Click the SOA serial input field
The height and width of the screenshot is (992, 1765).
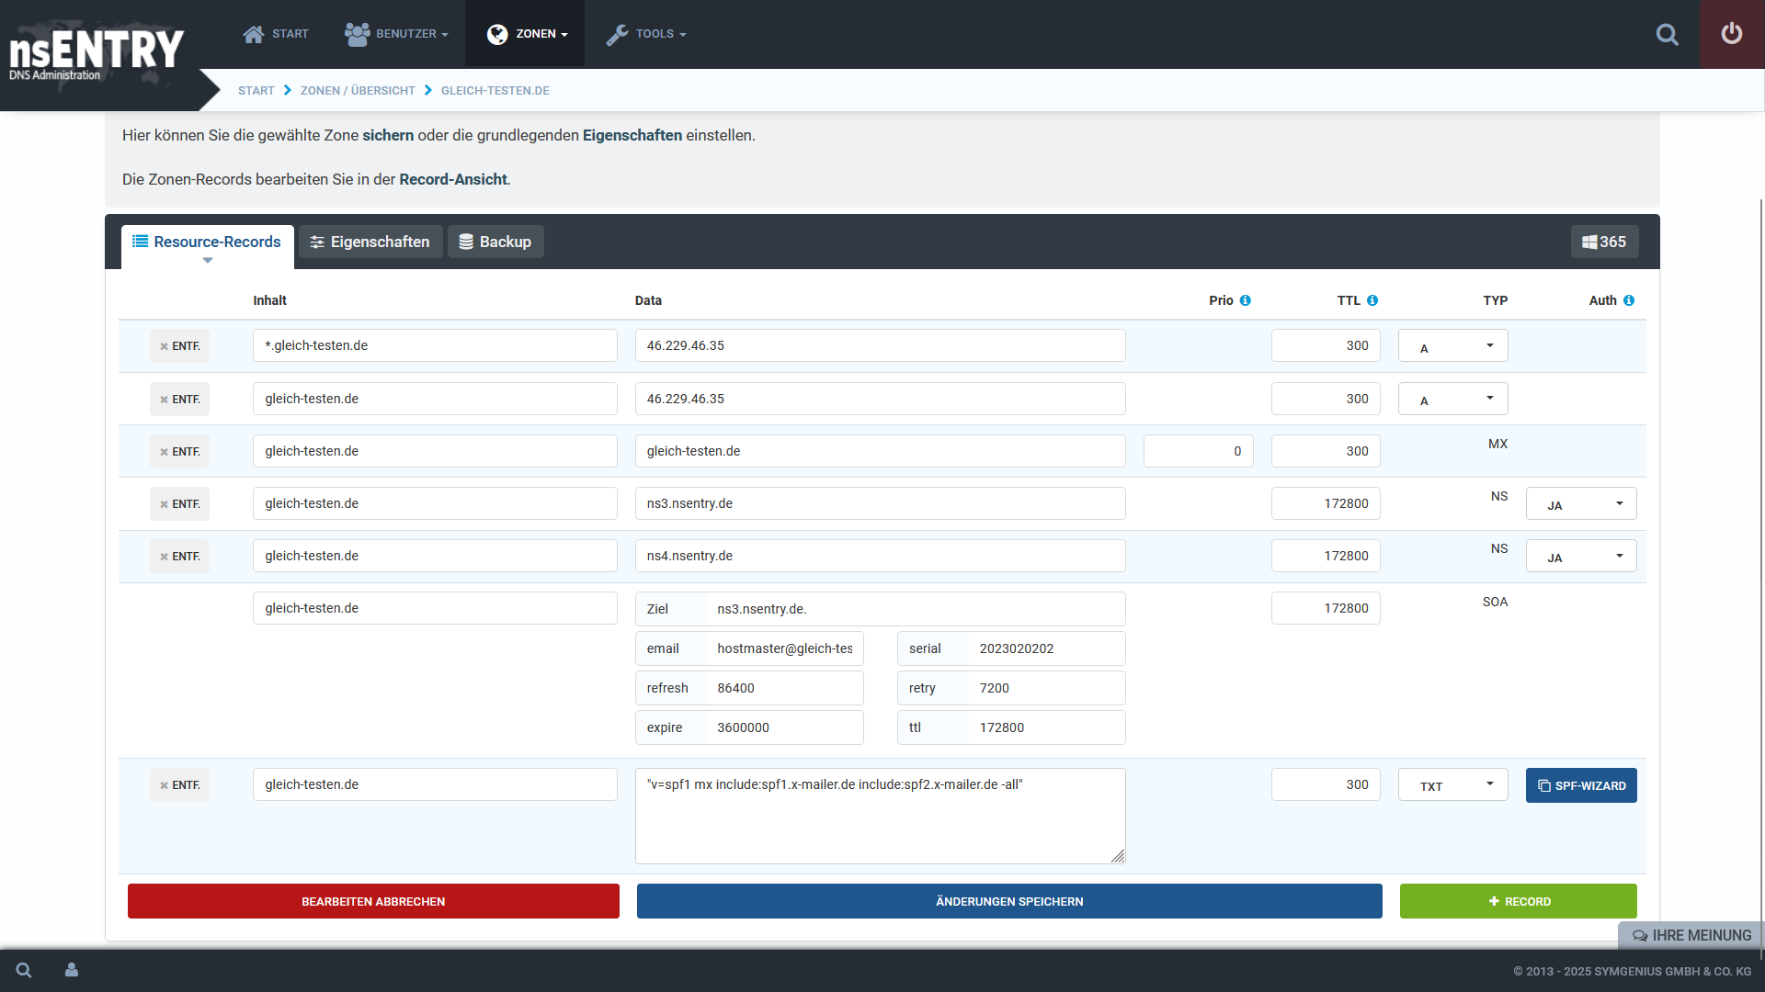click(1044, 648)
